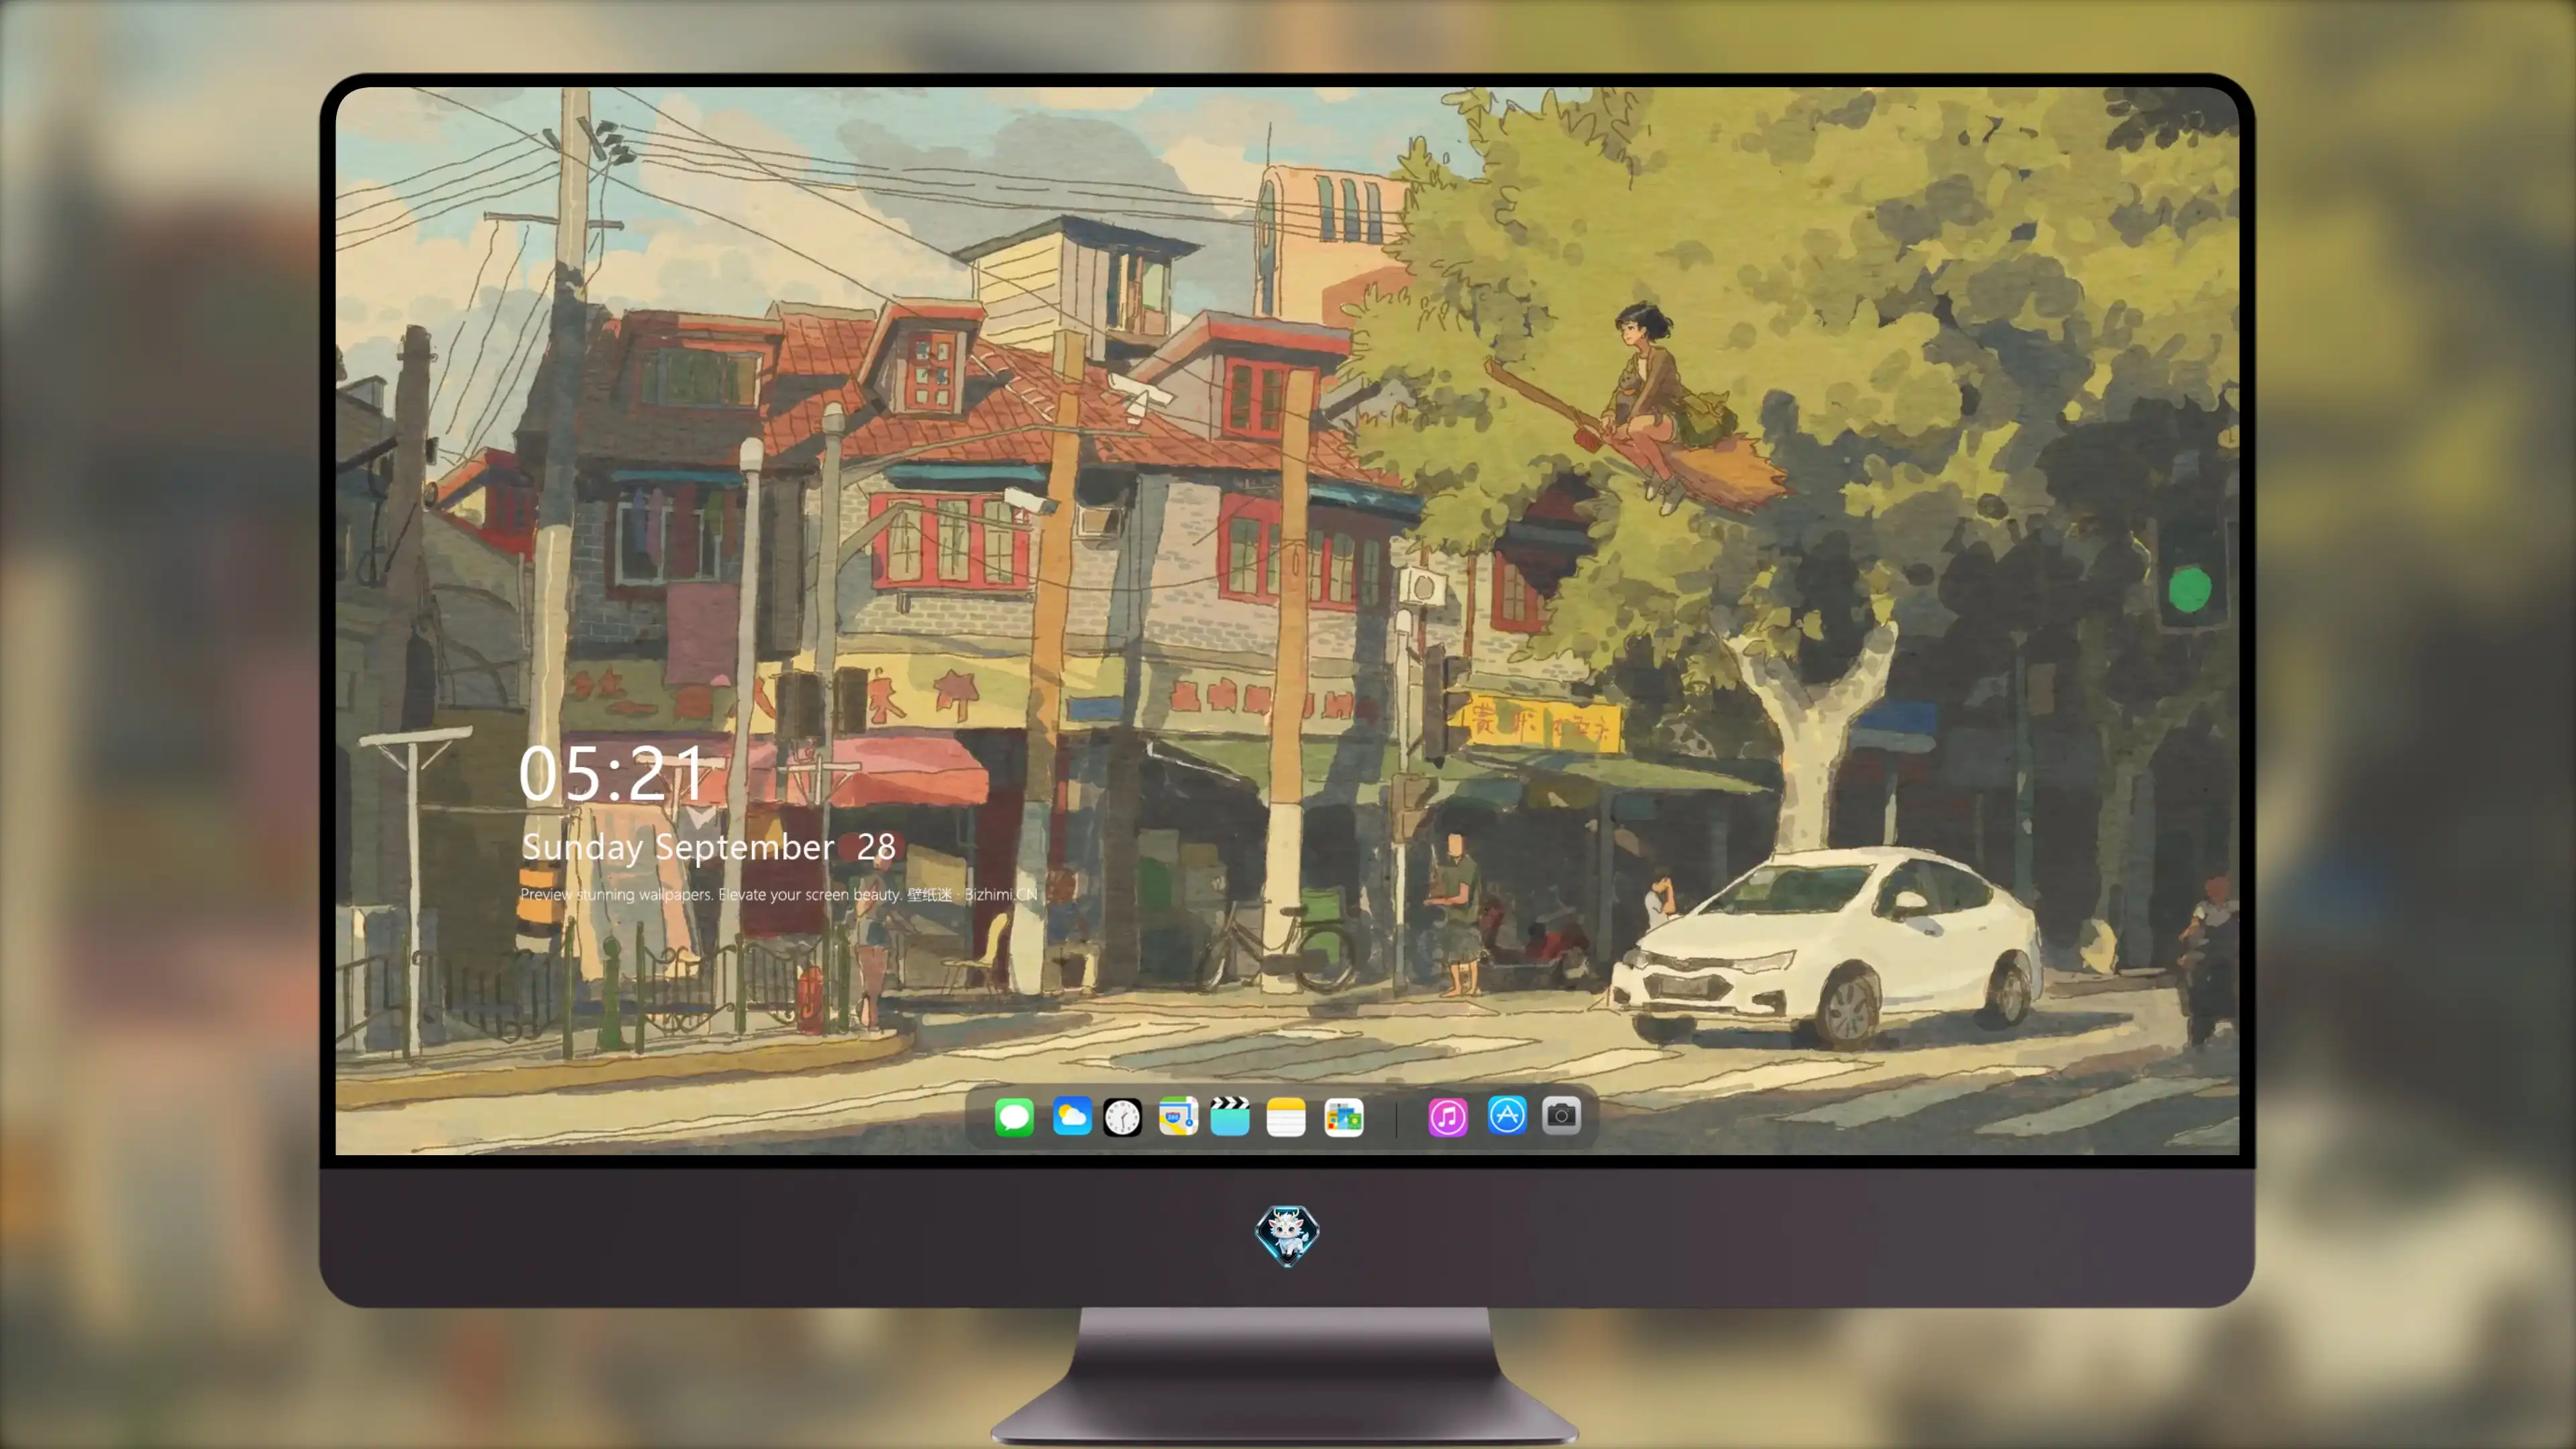Launch the Weather app from the dock
The image size is (2576, 1449).
click(x=1072, y=1116)
